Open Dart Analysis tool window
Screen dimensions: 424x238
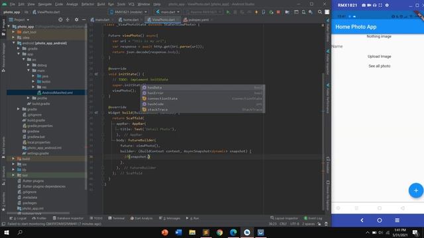pos(141,218)
